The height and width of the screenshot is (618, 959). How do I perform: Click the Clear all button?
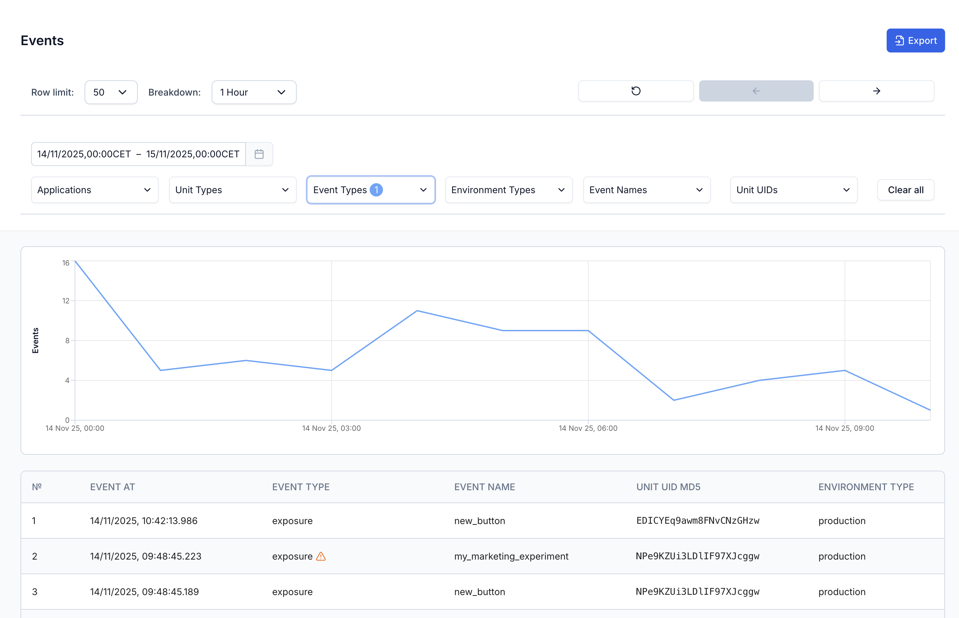pyautogui.click(x=906, y=190)
